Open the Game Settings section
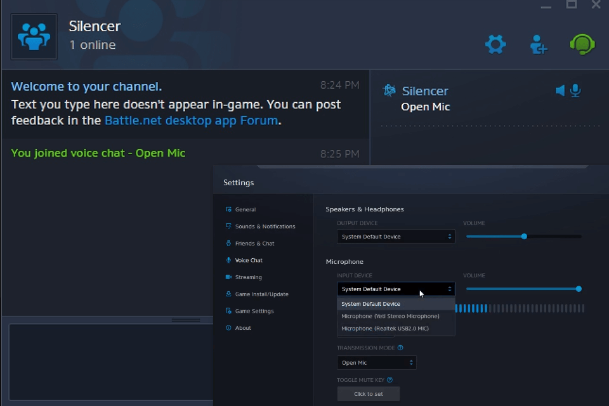The height and width of the screenshot is (406, 609). [x=254, y=311]
